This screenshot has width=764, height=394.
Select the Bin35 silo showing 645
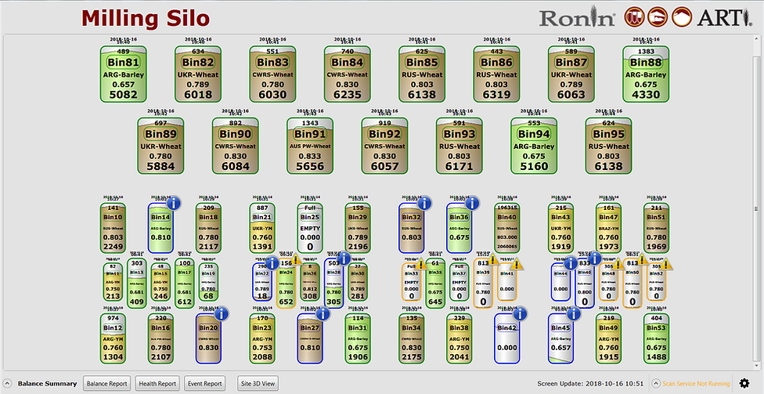[x=434, y=284]
